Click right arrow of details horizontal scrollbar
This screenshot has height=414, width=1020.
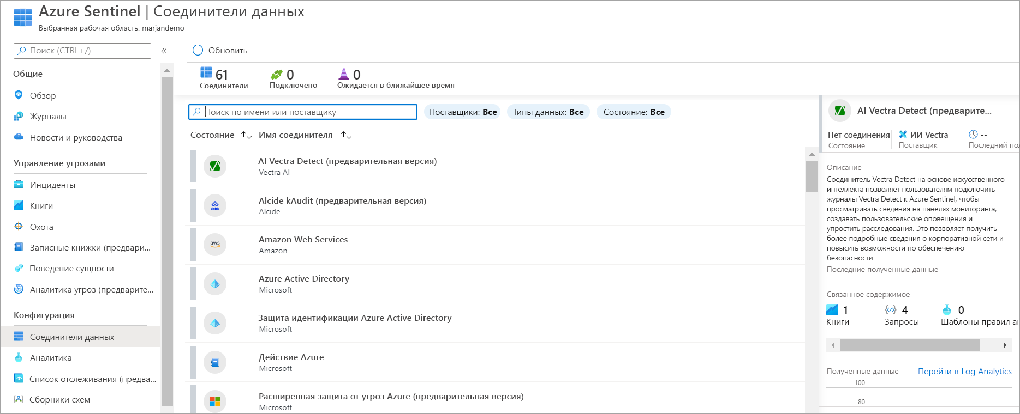click(1005, 345)
